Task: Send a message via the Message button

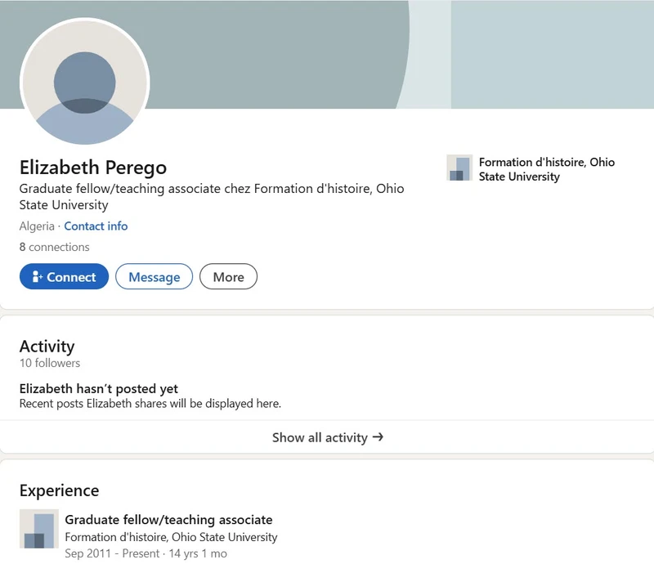Action: click(x=154, y=276)
